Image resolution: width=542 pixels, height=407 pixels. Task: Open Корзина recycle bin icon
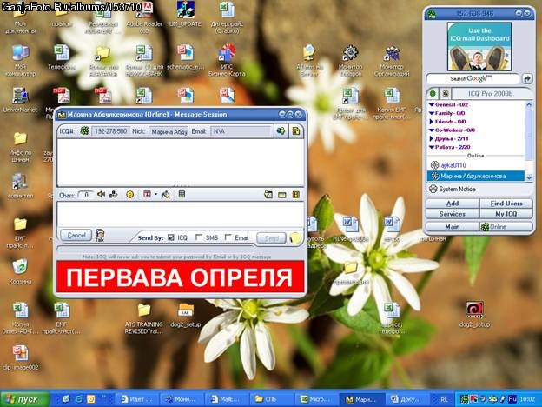(x=20, y=271)
